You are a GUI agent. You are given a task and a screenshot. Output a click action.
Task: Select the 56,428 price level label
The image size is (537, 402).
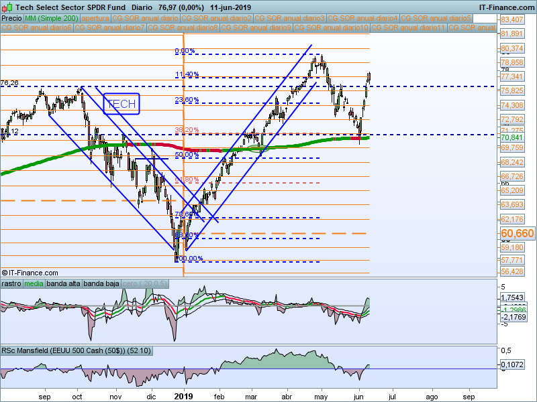pyautogui.click(x=512, y=271)
